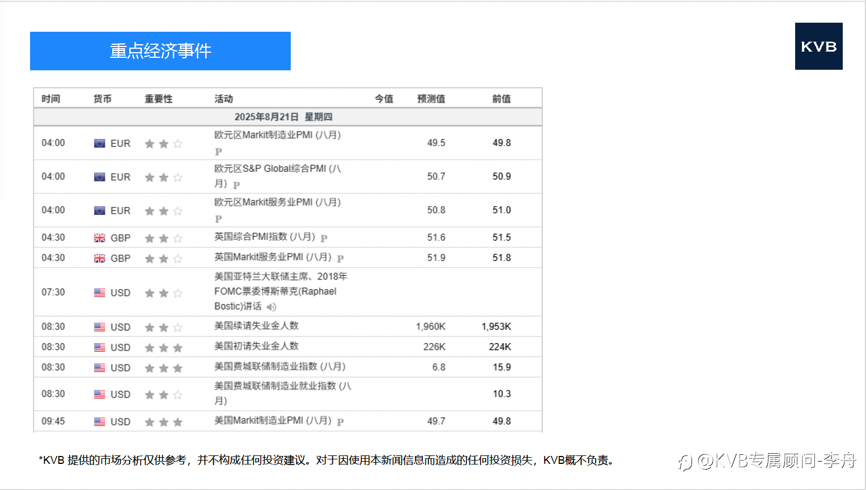Screen dimensions: 866x490
Task: Click the 07:30 time cell
Action: (53, 292)
